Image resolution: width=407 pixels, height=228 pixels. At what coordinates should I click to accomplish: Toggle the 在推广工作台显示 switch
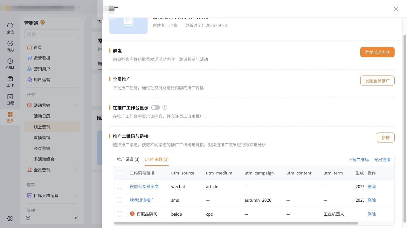pos(155,108)
